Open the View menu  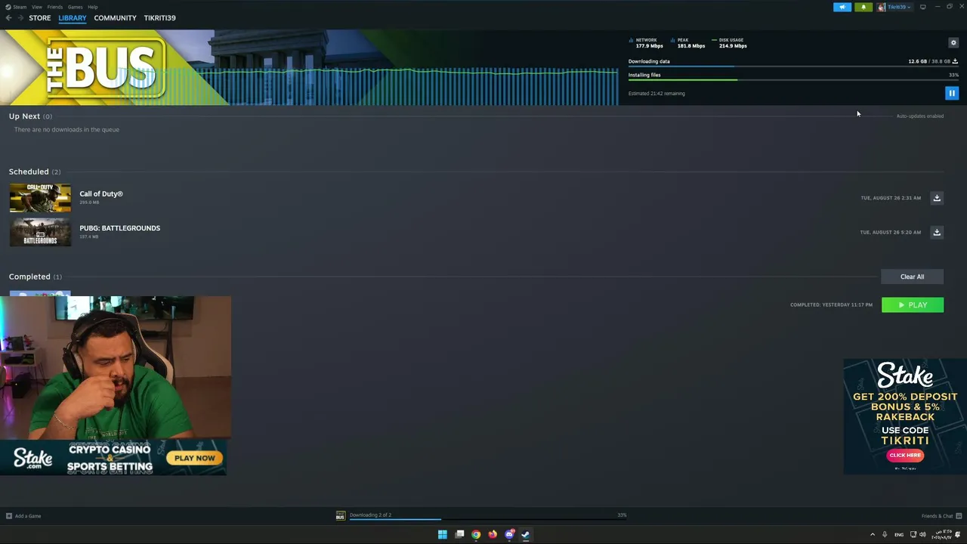[x=36, y=7]
